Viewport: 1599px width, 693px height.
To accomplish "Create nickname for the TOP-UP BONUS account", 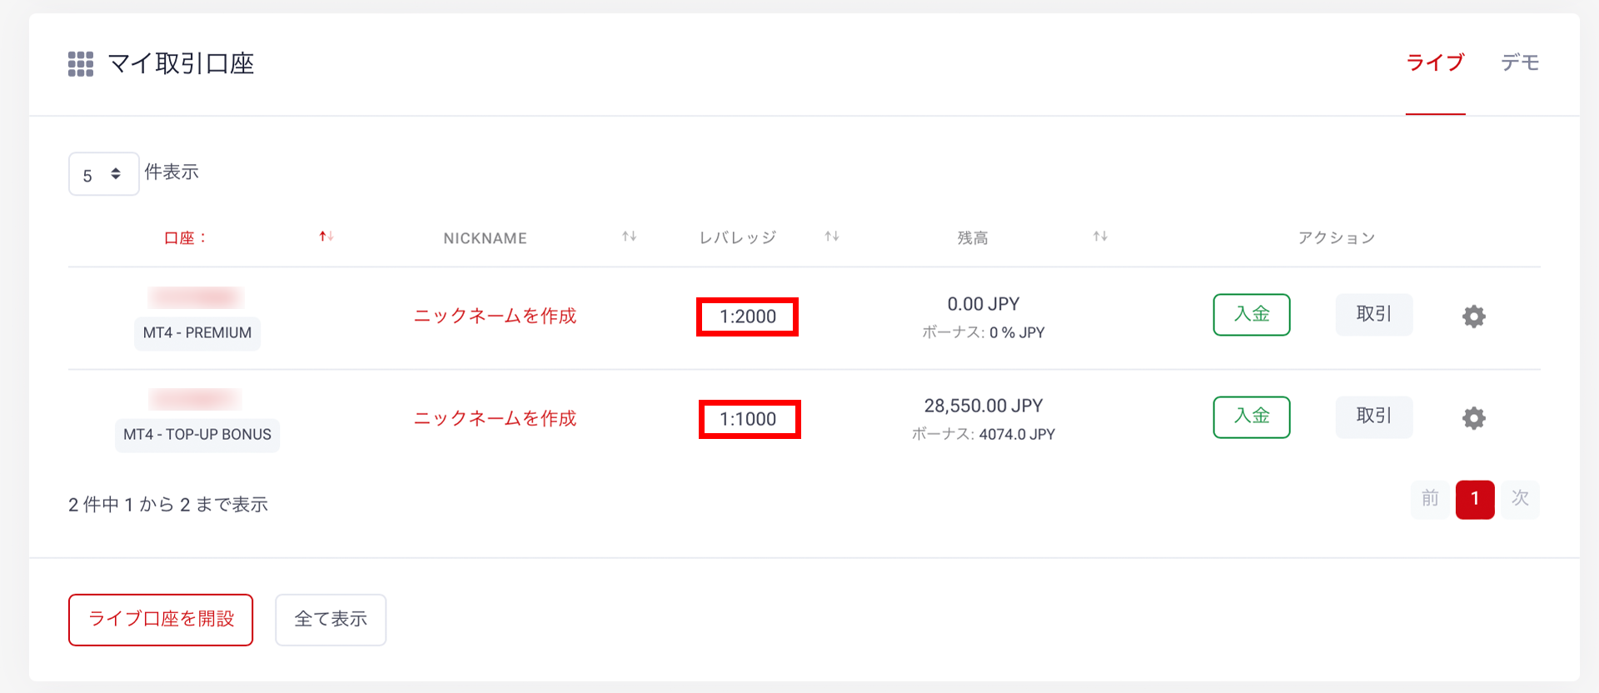I will (495, 419).
